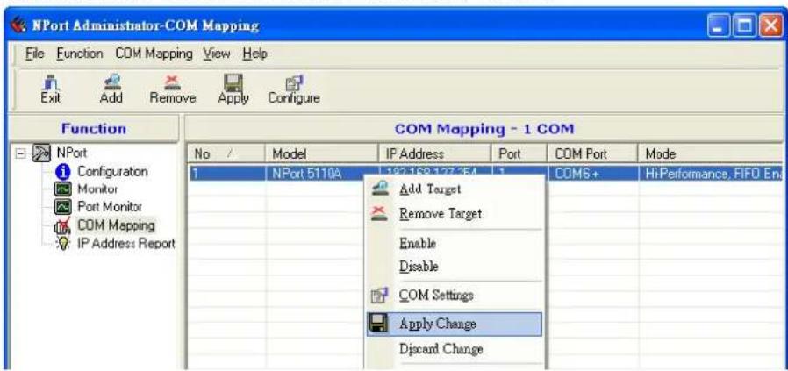Click the Remove Target icon in context menu
The image size is (788, 371).
(379, 214)
